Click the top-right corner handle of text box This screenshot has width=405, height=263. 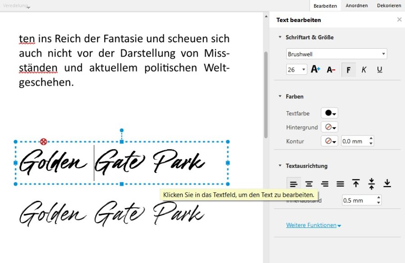228,142
